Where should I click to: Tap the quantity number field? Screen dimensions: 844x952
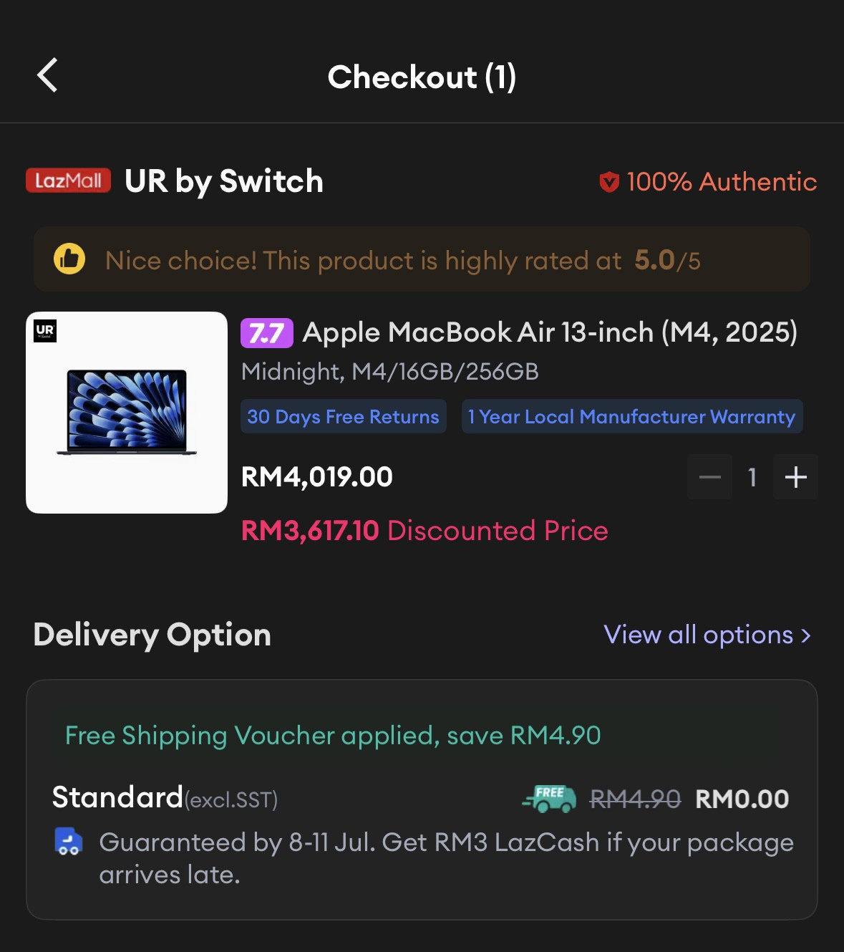point(752,477)
